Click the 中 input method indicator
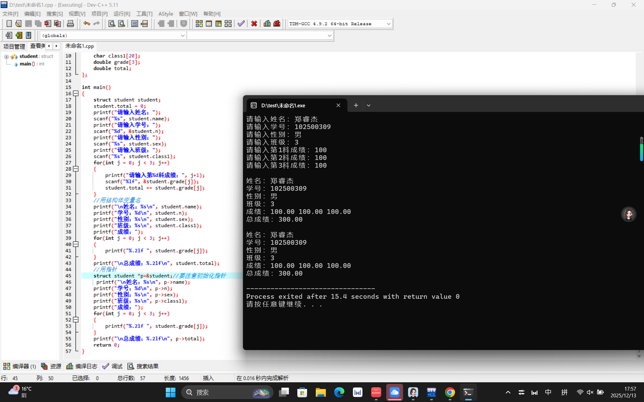This screenshot has width=644, height=402. coord(548,392)
